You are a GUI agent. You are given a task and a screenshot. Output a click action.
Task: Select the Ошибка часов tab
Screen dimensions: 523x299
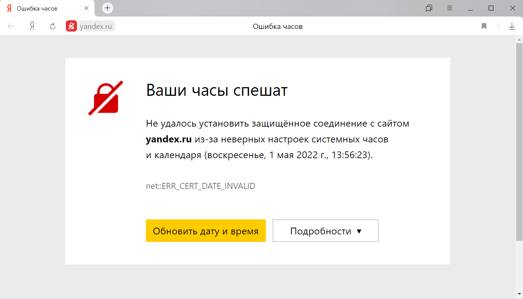pyautogui.click(x=47, y=8)
